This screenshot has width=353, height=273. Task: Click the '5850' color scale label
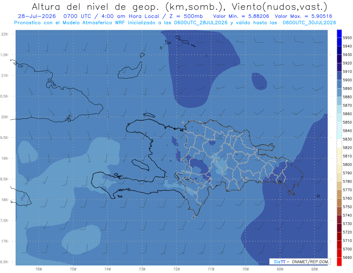coord(347,122)
